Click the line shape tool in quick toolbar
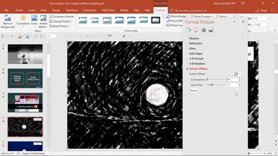Image resolution: width=278 pixels, height=156 pixels. point(82,36)
